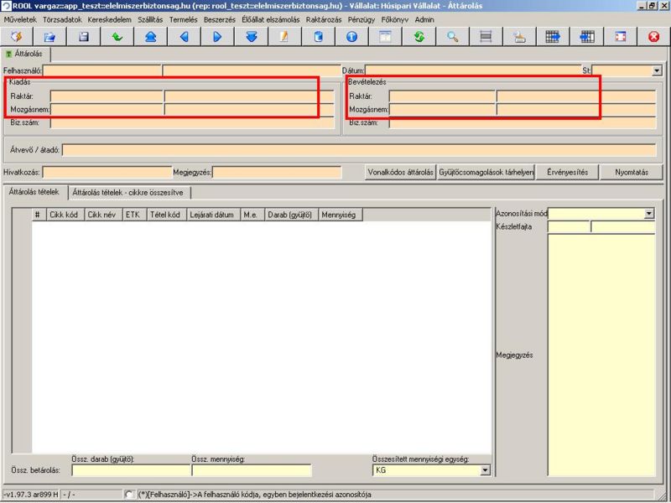671x503 pixels.
Task: Click the Cikk kód column header
Action: (65, 215)
